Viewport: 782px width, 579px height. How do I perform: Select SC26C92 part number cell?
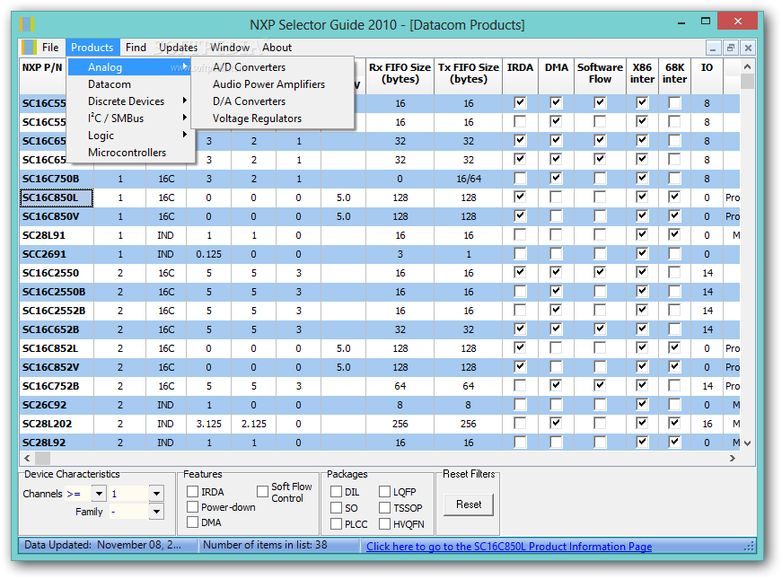[x=57, y=405]
